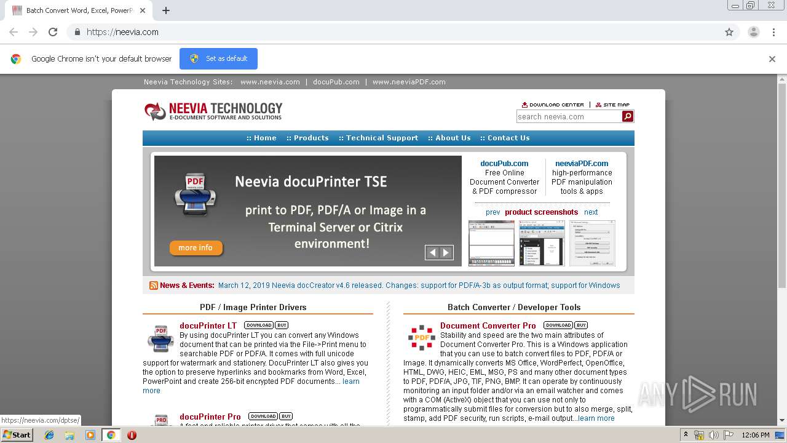
Task: Click the scrollbar down arrow
Action: [782, 421]
